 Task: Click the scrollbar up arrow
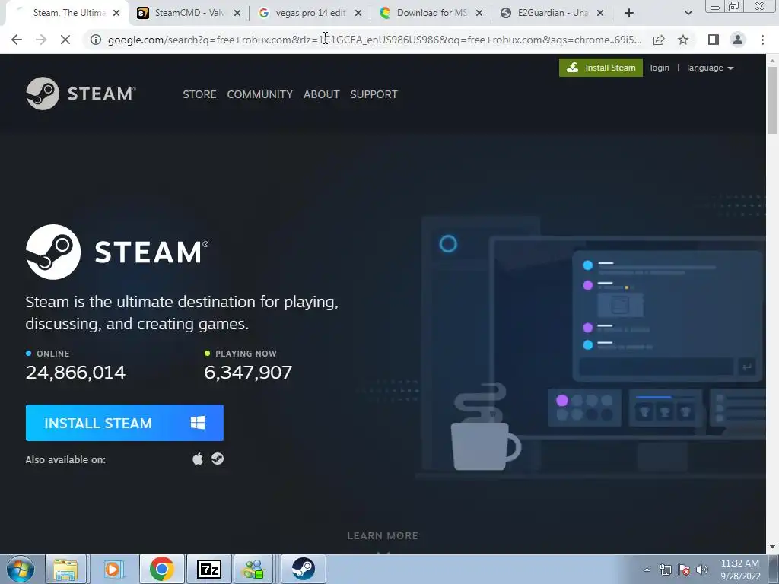772,61
